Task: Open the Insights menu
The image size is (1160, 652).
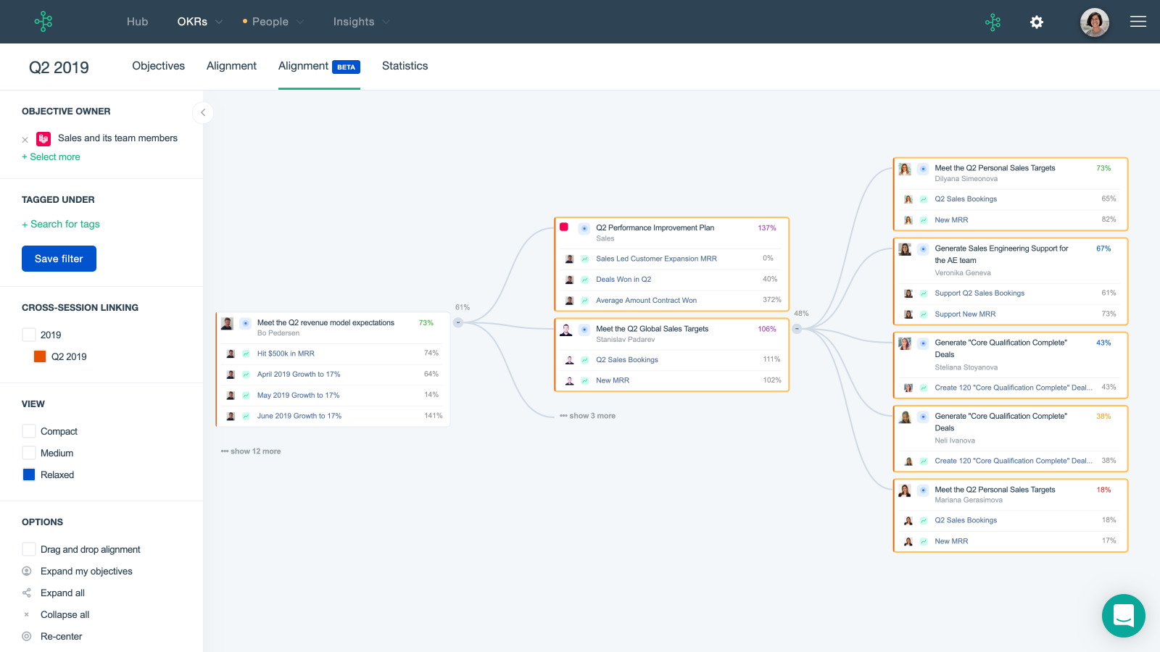Action: [355, 22]
